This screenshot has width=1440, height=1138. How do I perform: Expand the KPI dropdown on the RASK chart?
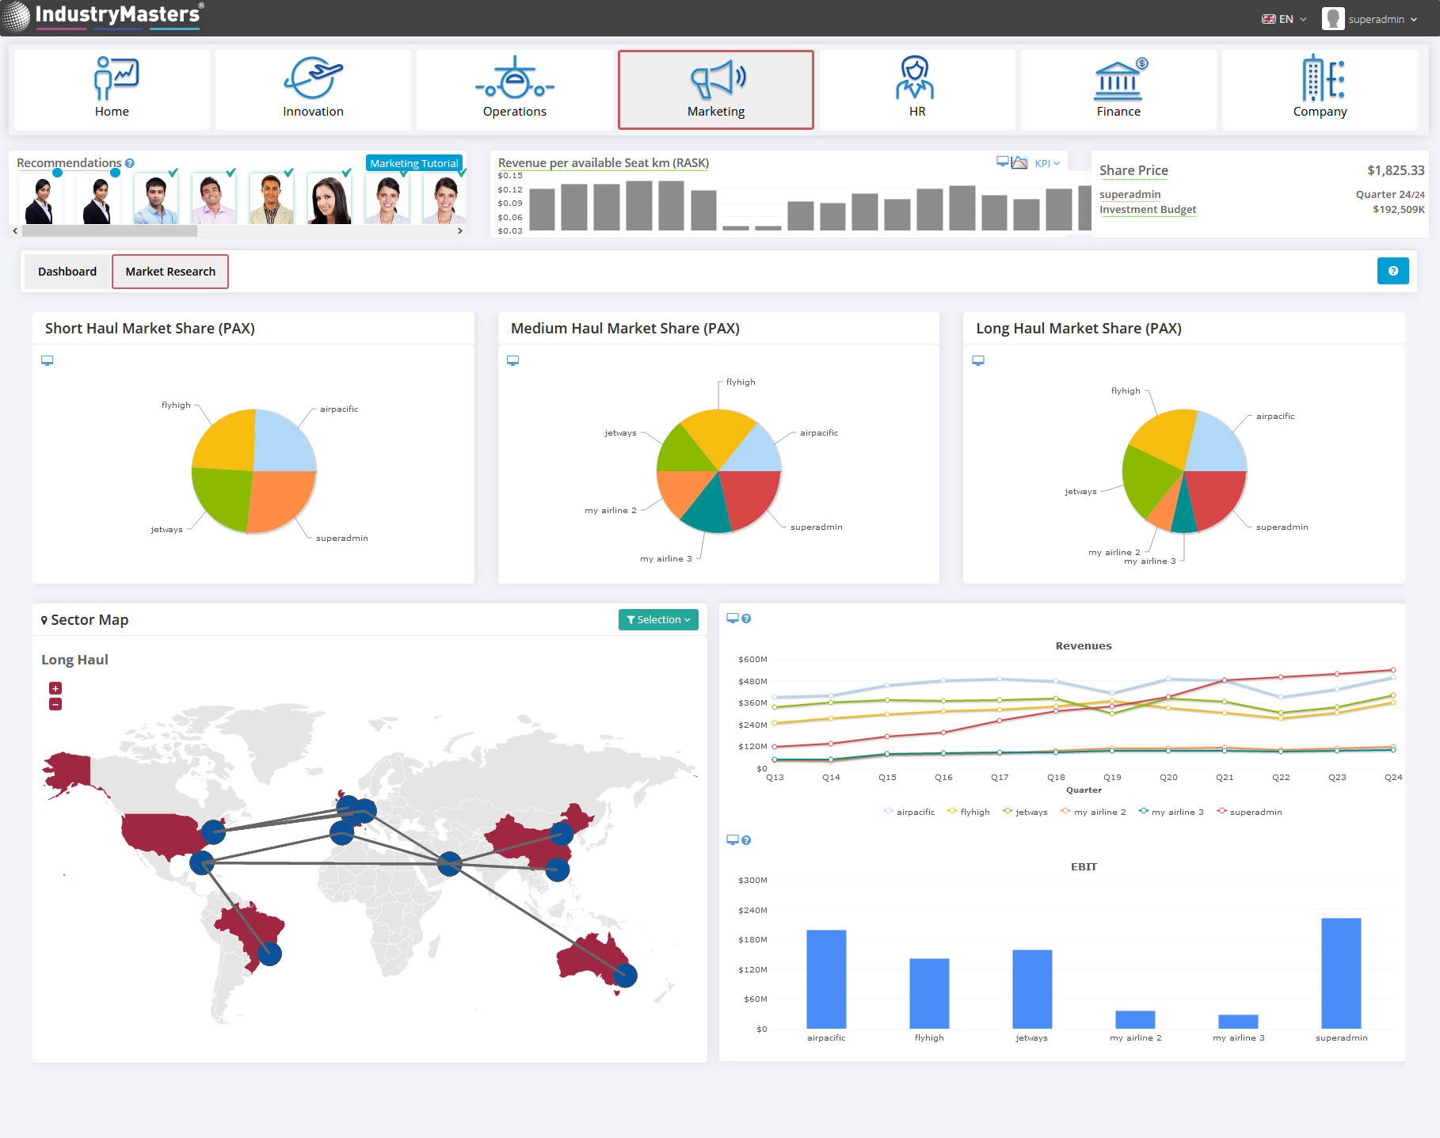coord(1046,163)
